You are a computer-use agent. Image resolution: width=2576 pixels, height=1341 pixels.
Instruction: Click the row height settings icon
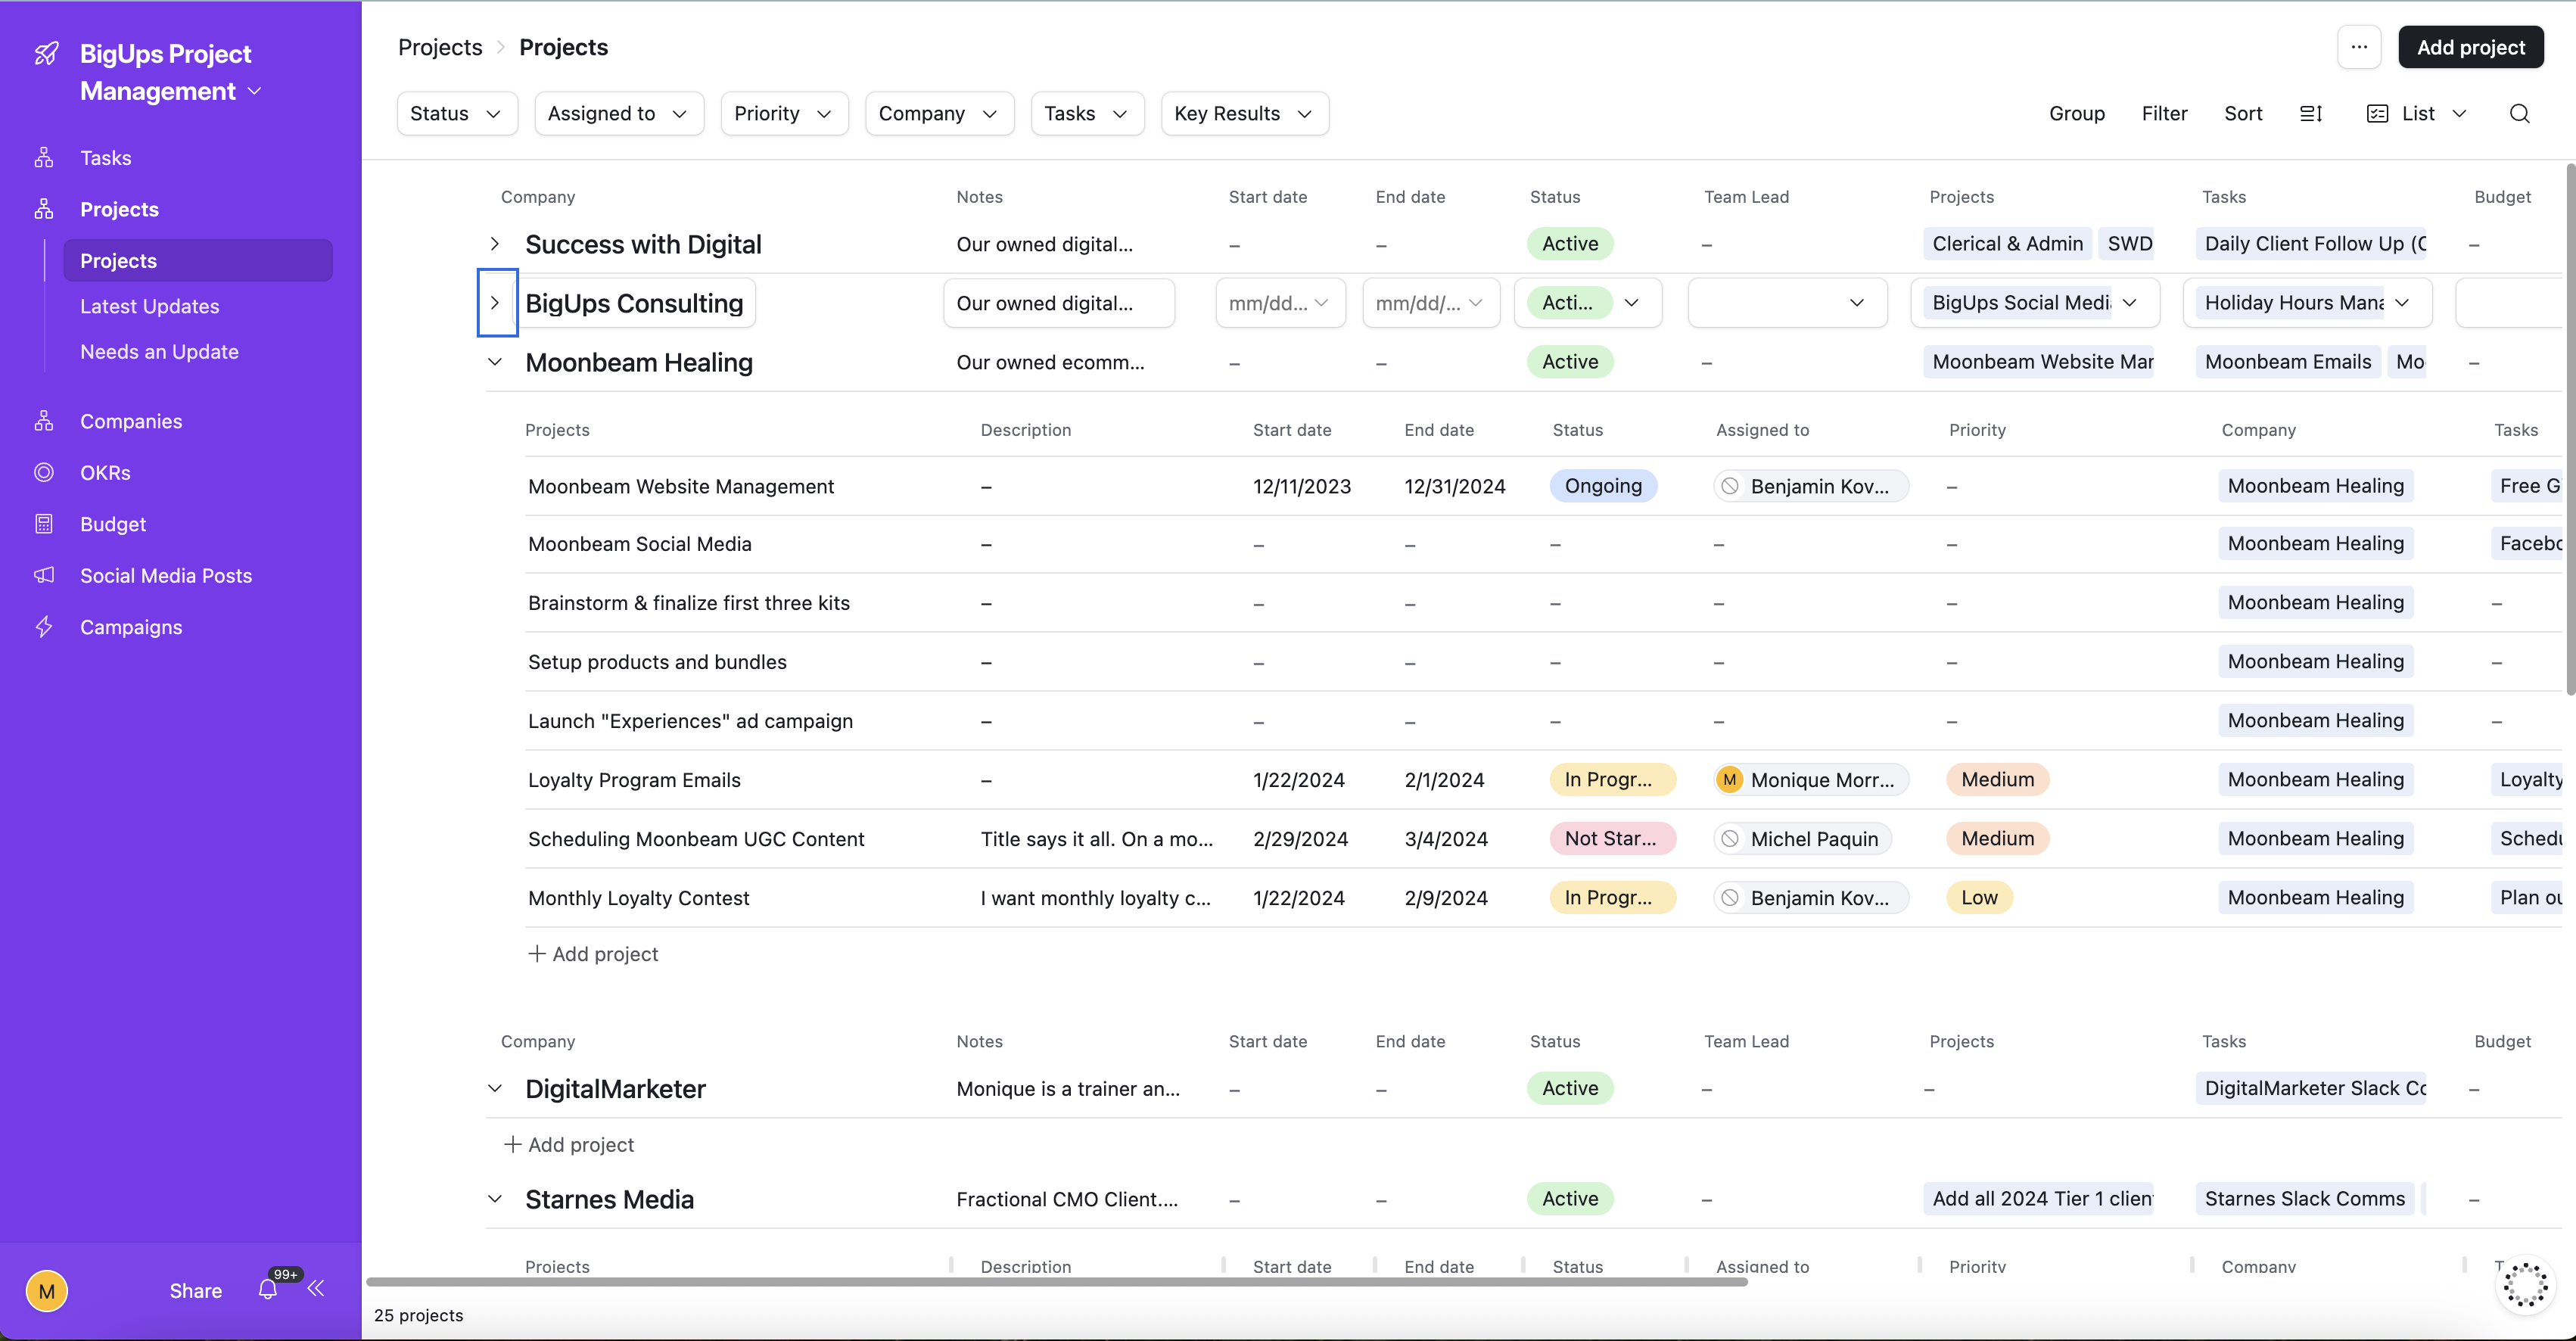point(2311,114)
